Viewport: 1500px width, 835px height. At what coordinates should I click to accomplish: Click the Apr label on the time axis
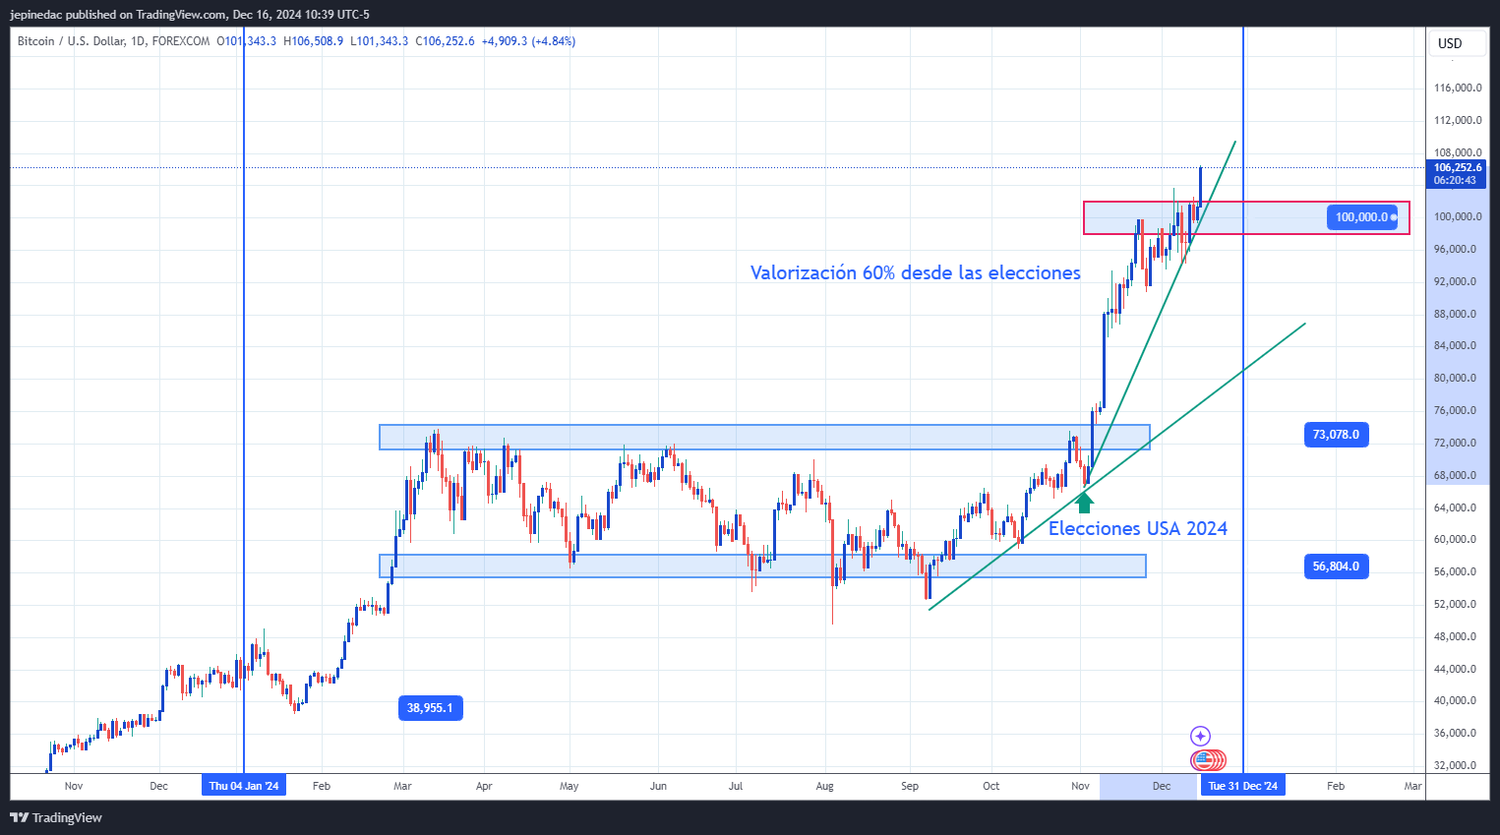(x=484, y=786)
